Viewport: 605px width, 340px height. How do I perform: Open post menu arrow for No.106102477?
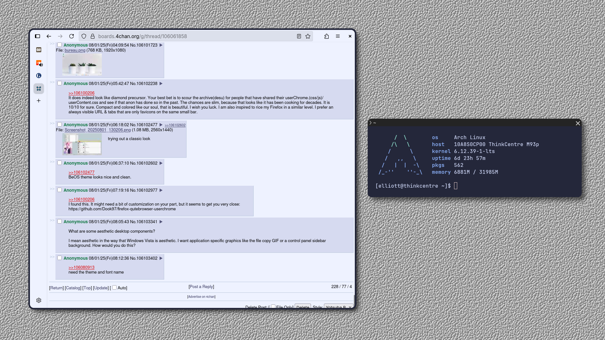[x=161, y=125]
